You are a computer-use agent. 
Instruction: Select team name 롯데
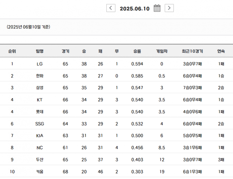tap(40, 112)
